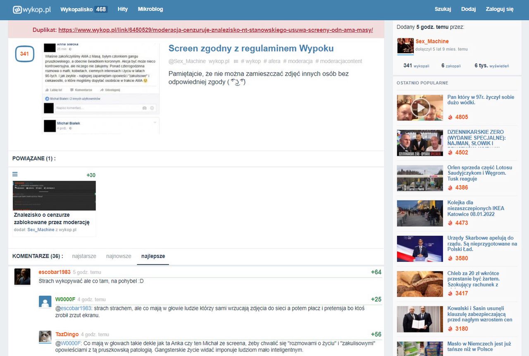Open the IKEA queue thumbnail
The image size is (529, 356).
tap(420, 213)
